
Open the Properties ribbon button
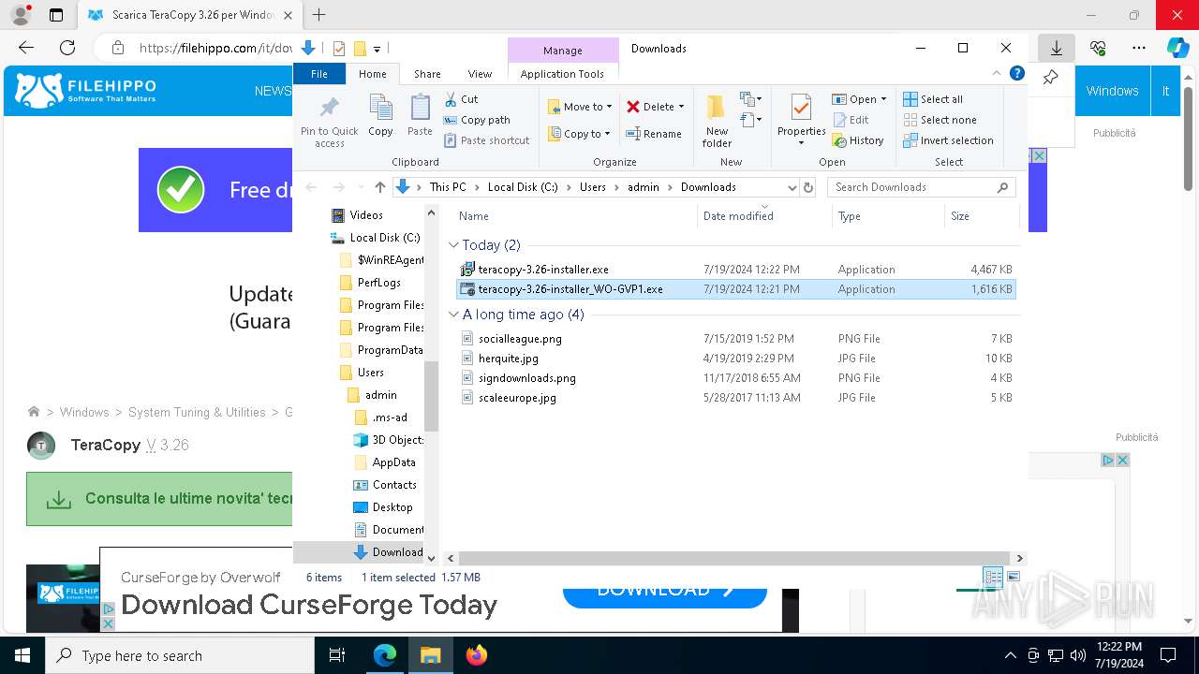pos(801,120)
